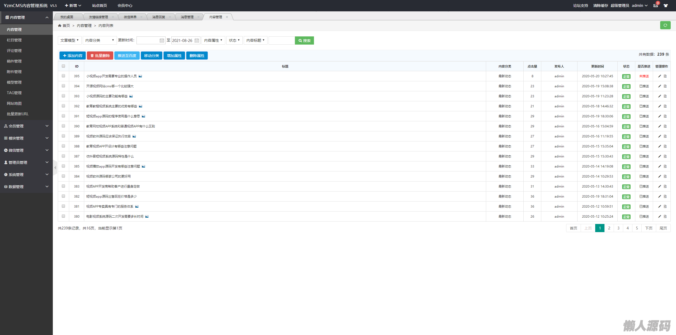This screenshot has height=335, width=676.
Task: Open the mail envelope notifications icon
Action: click(x=655, y=6)
